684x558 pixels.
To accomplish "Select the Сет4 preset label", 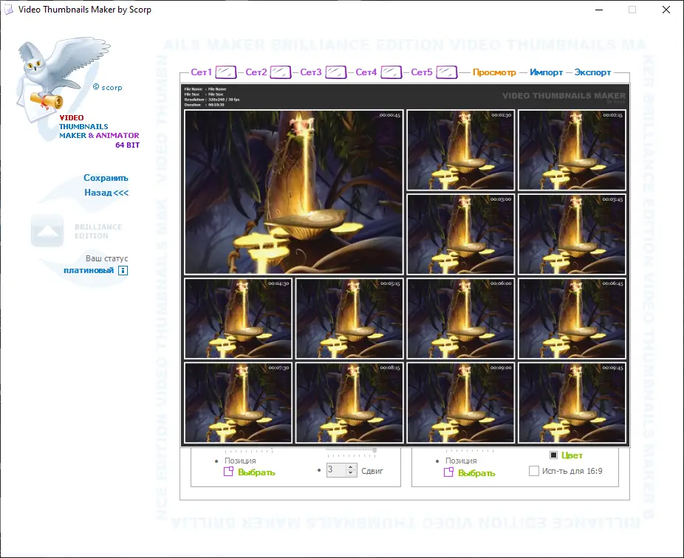I will click(366, 72).
